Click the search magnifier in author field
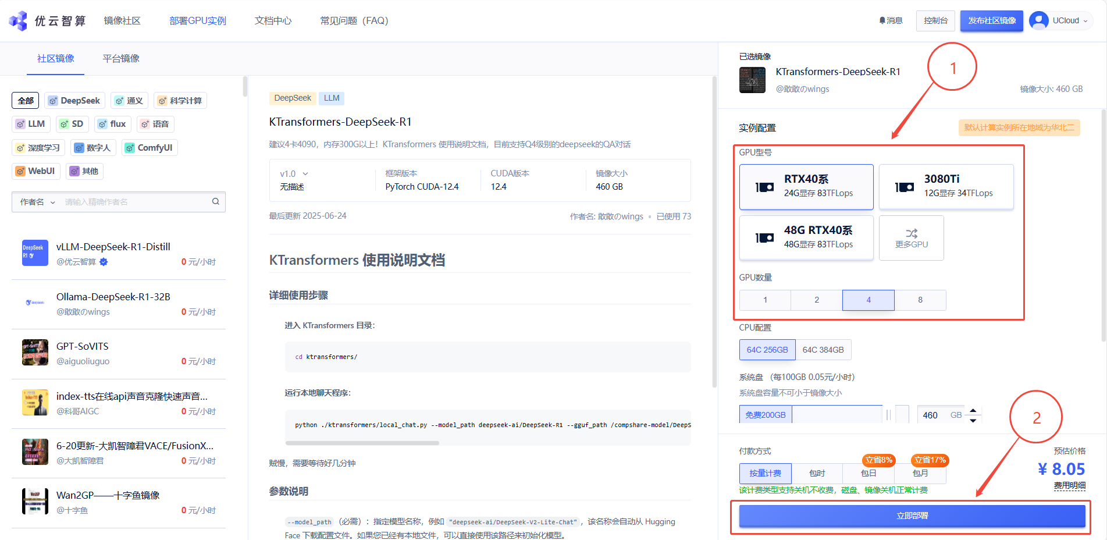The width and height of the screenshot is (1107, 540). [216, 201]
